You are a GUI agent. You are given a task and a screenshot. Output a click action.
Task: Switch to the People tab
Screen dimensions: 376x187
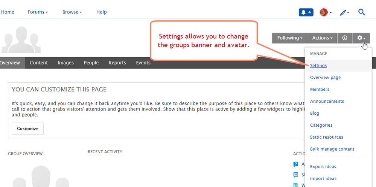(91, 63)
